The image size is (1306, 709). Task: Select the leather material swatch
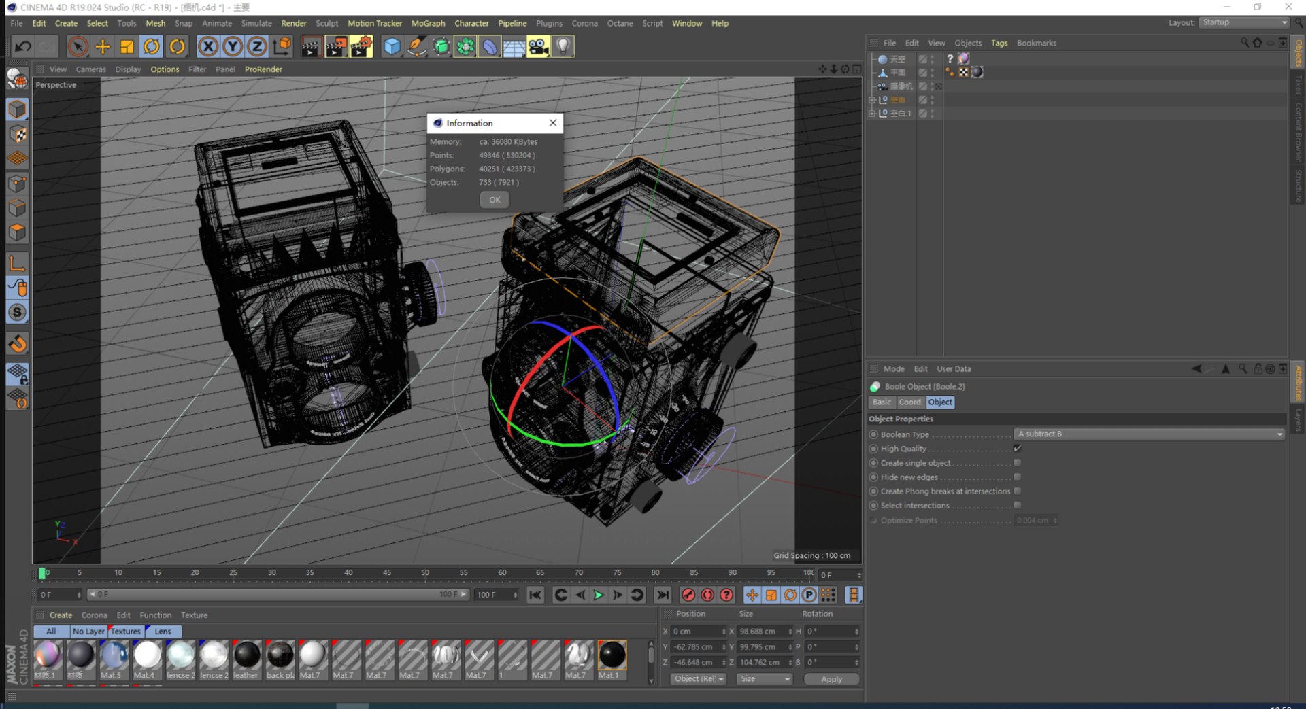click(246, 659)
